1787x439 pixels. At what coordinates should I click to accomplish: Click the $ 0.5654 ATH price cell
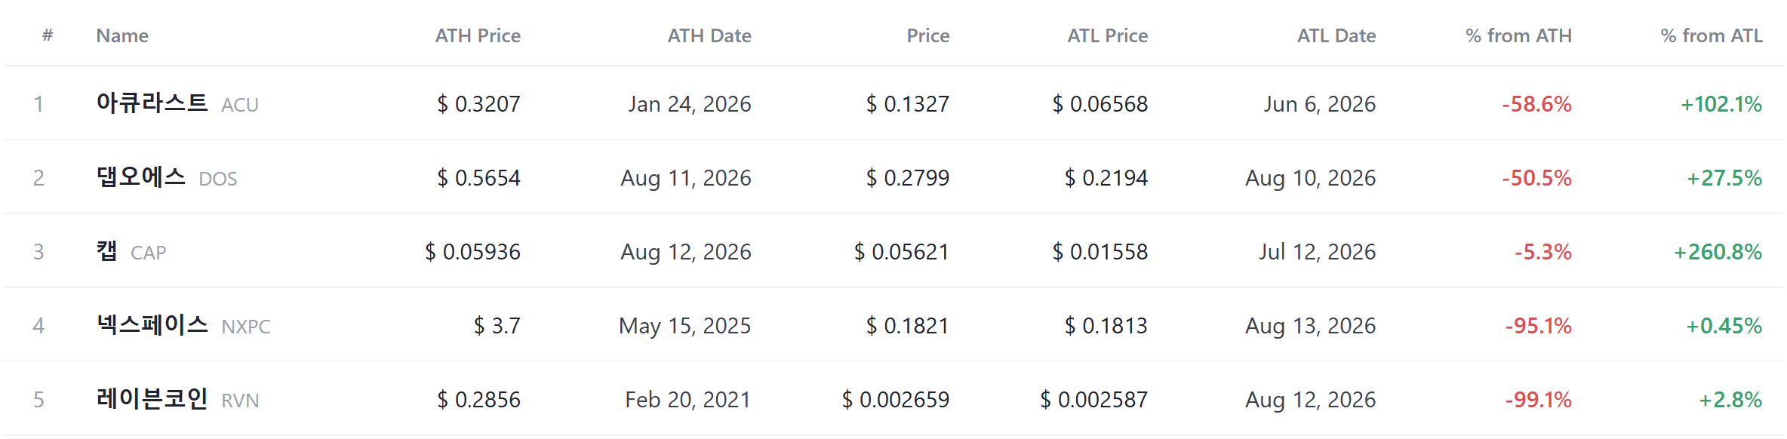pos(479,178)
